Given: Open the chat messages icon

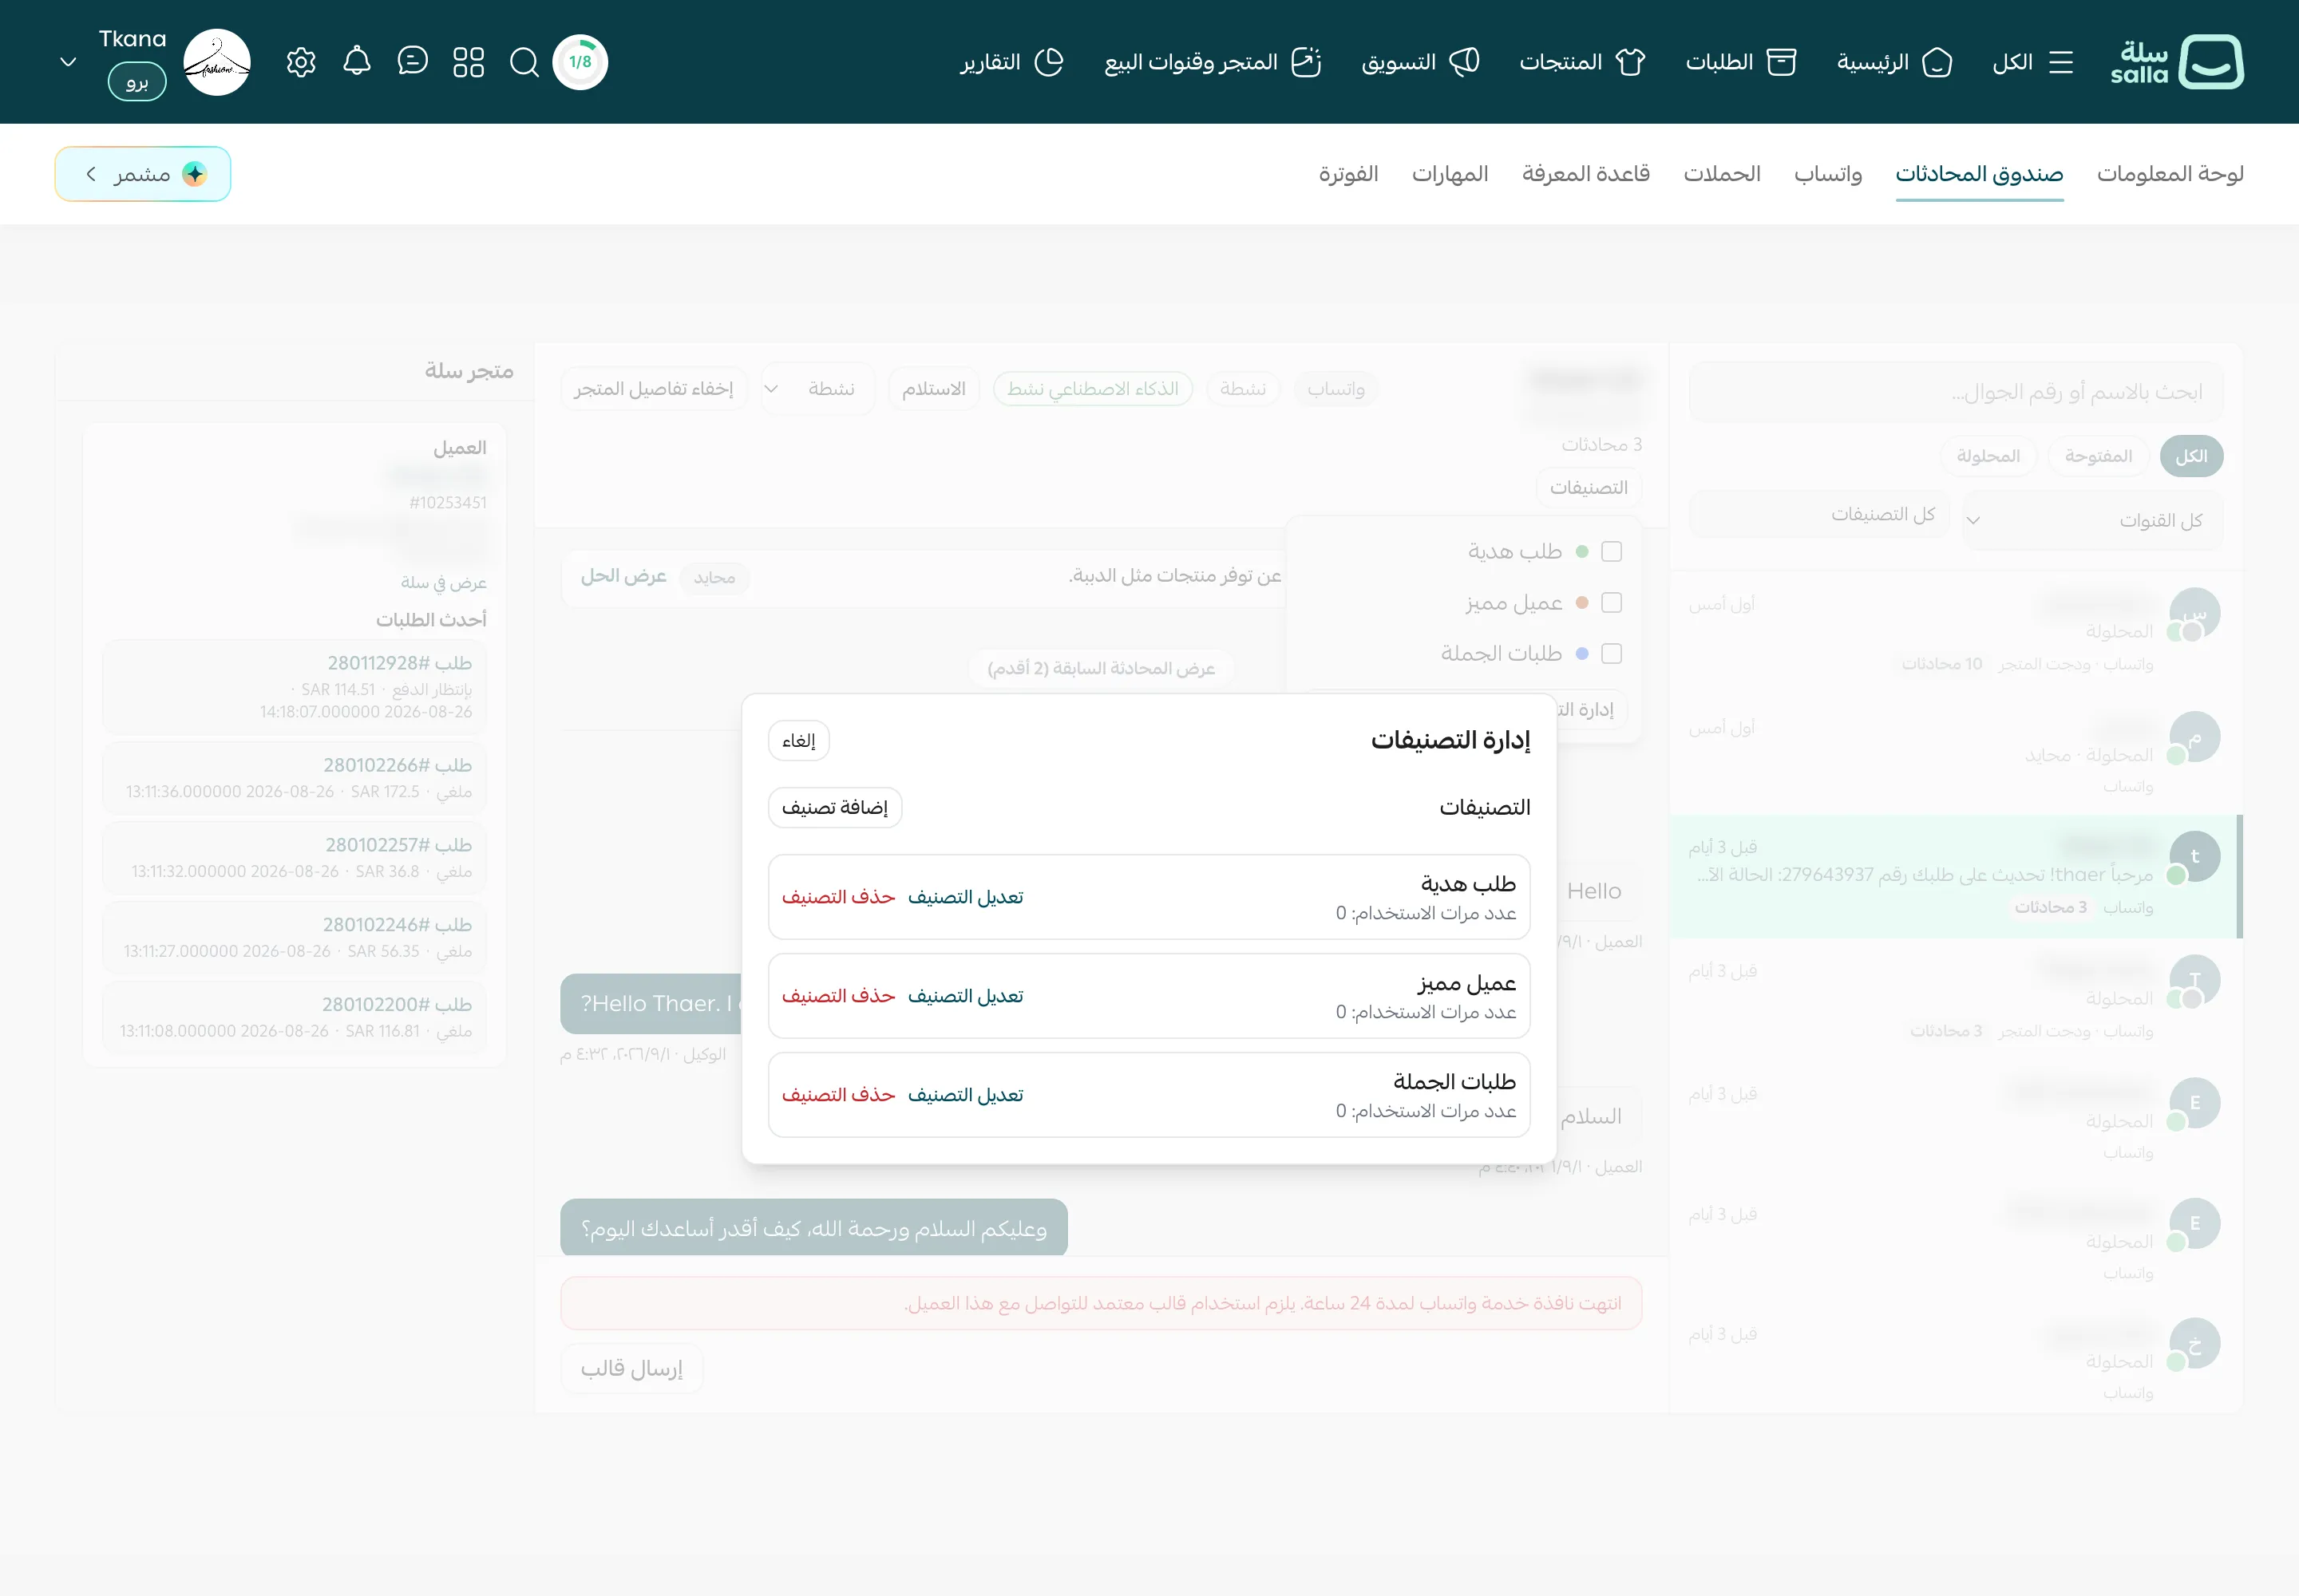Looking at the screenshot, I should point(412,62).
